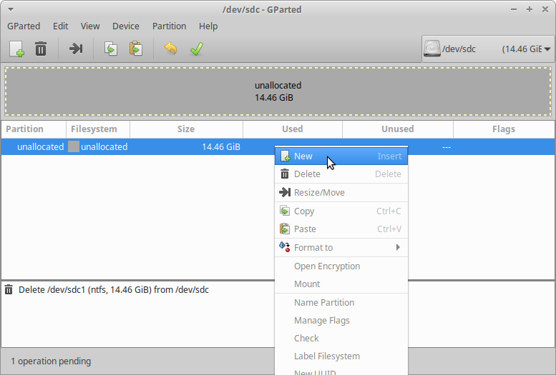
Task: Select the unallocated block in the disk graphic
Action: (278, 91)
